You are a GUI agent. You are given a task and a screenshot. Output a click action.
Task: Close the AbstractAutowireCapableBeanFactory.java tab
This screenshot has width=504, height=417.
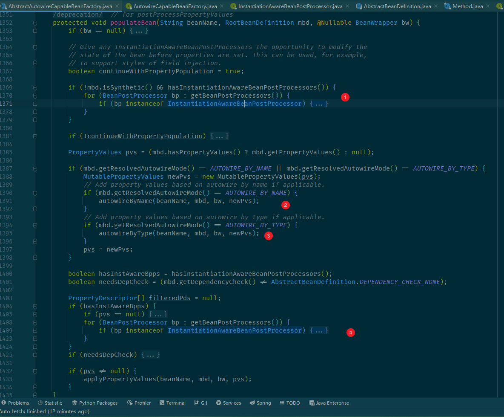point(117,6)
